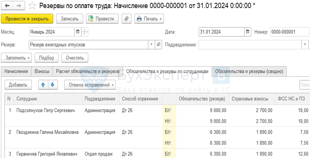310x158 pixels.
Task: Click the Очистить button
Action: (x=75, y=58)
